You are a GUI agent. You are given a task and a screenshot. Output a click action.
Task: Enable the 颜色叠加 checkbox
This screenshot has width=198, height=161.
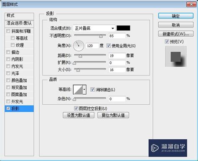point(8,80)
